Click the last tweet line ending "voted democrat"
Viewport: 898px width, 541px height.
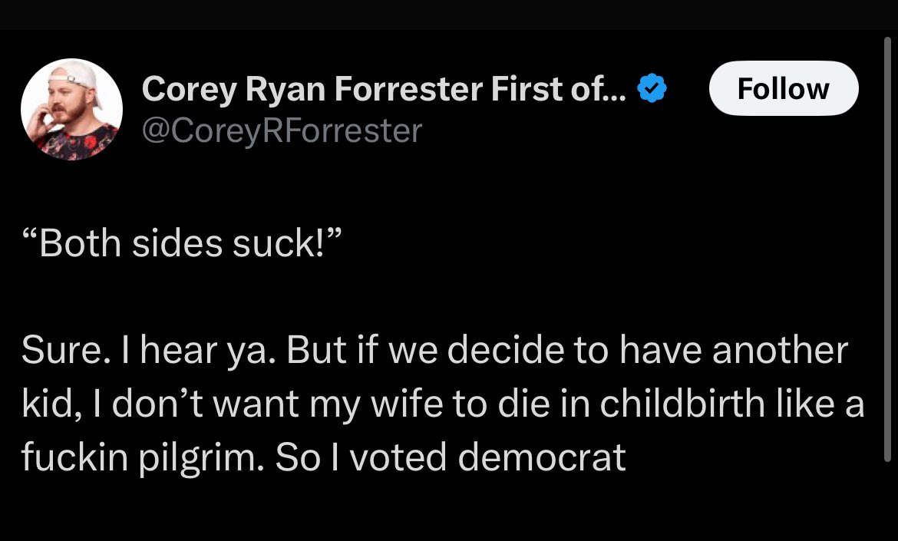pyautogui.click(x=323, y=458)
